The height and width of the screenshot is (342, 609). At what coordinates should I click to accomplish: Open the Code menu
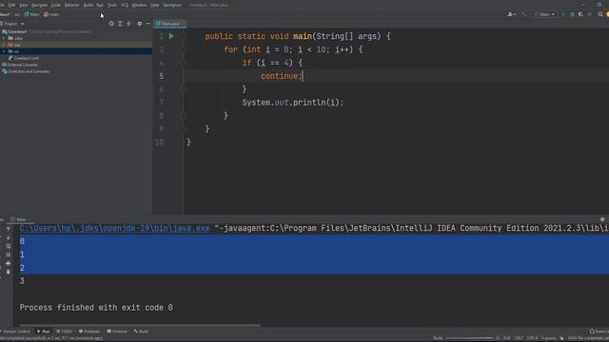tap(56, 5)
